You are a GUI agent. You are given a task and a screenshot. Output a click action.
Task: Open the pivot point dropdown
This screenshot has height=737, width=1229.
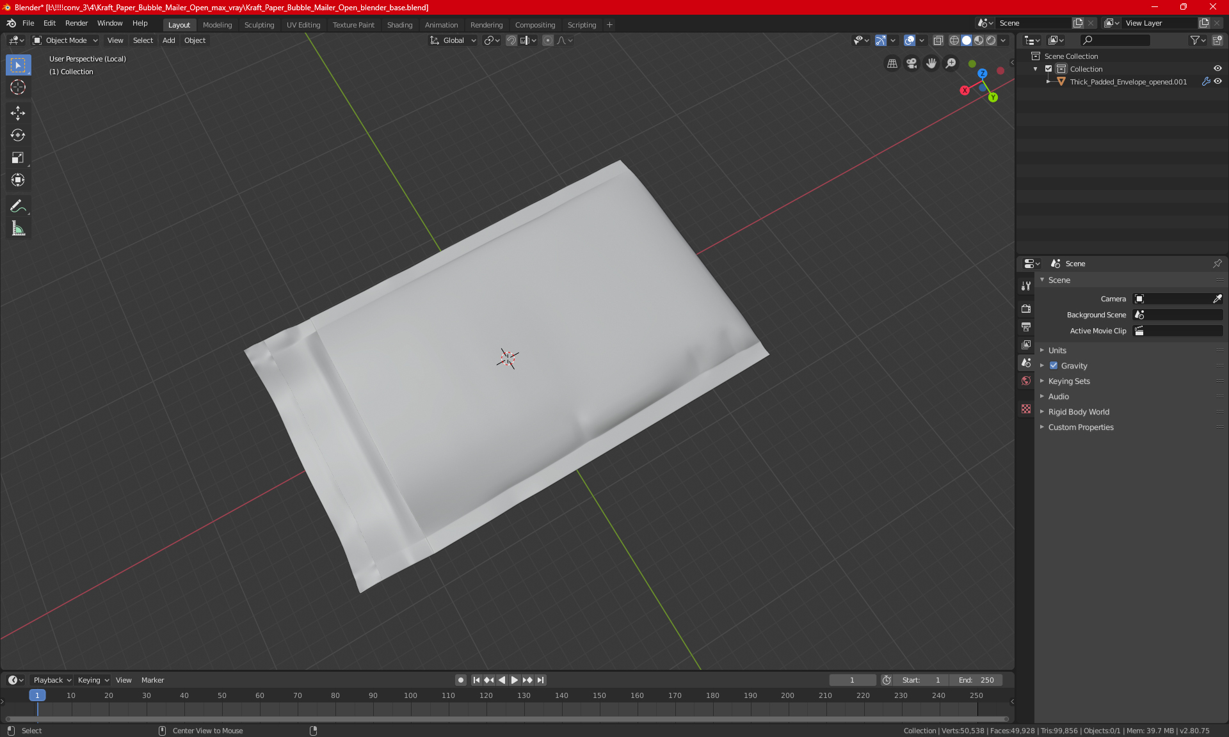coord(492,40)
